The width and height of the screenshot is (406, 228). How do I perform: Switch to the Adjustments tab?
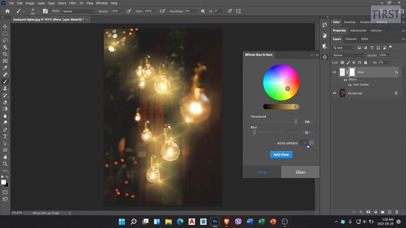358,31
